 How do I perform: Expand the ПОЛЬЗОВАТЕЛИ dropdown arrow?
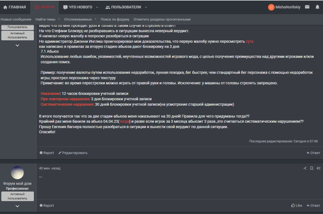coord(146,7)
